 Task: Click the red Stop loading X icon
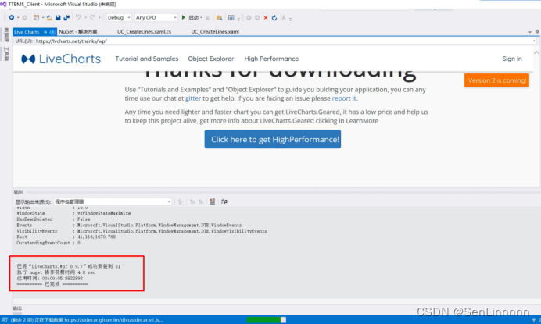click(266, 18)
